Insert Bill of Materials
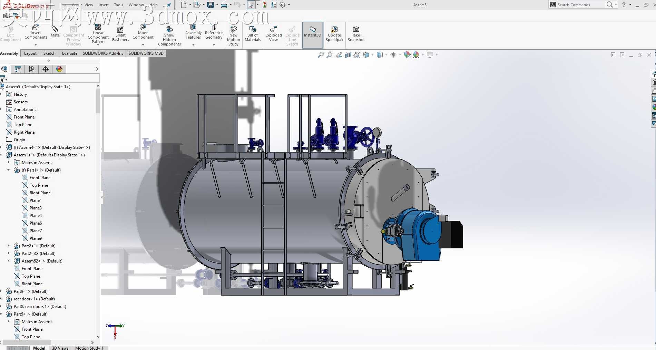 point(253,34)
